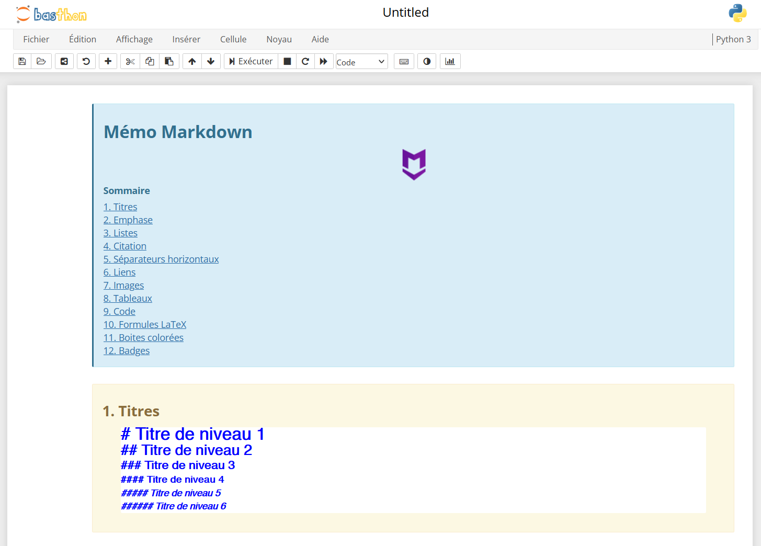Image resolution: width=761 pixels, height=546 pixels.
Task: Follow the '3. Listes' link
Action: pyautogui.click(x=120, y=233)
